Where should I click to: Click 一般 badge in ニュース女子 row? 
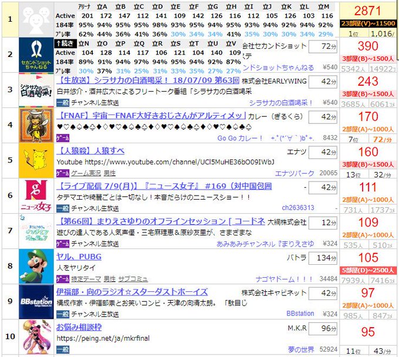coord(63,208)
